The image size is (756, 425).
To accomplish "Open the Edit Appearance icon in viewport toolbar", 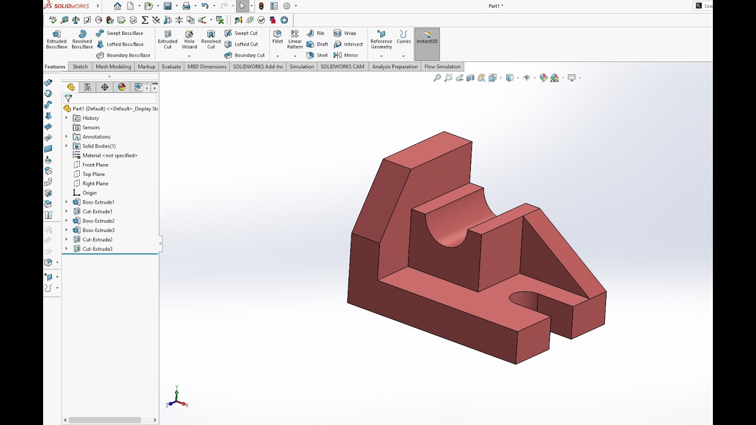I will click(543, 78).
